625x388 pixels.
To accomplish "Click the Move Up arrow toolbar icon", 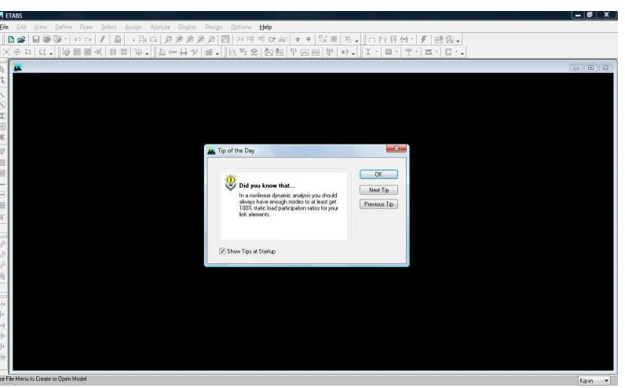I will pos(298,39).
